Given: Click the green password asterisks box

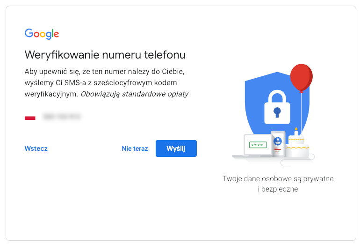Looking at the screenshot, I should click(x=258, y=145).
